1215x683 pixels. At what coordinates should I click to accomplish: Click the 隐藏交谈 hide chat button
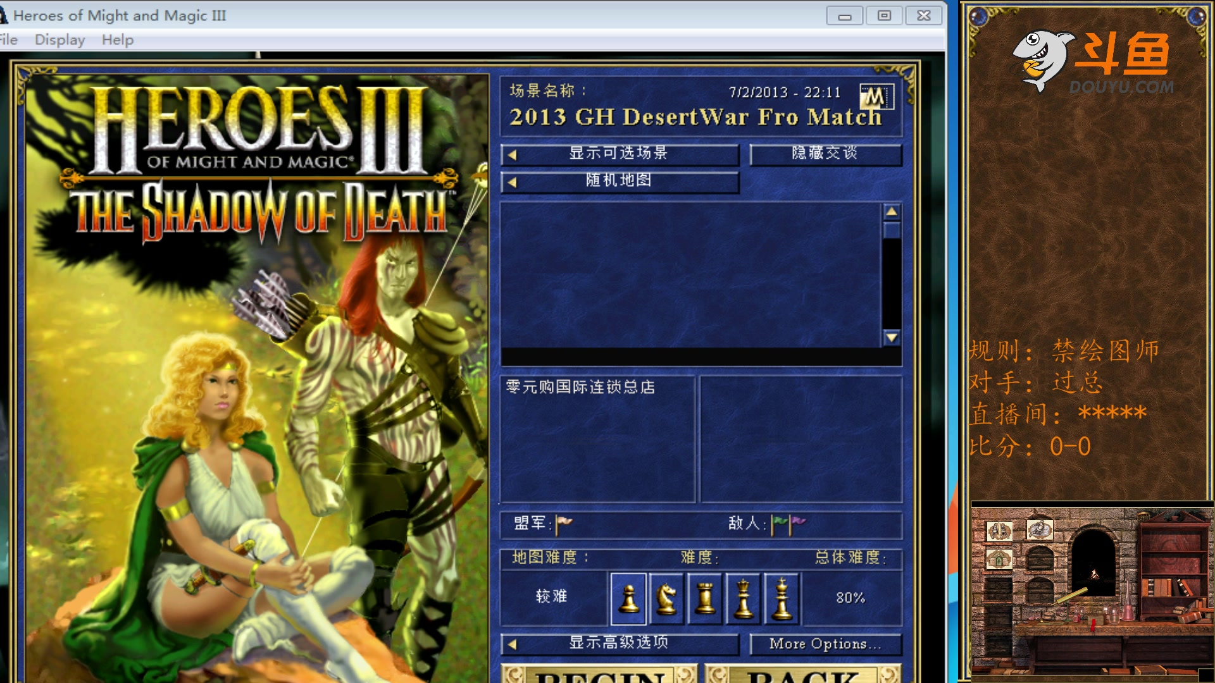coord(825,154)
